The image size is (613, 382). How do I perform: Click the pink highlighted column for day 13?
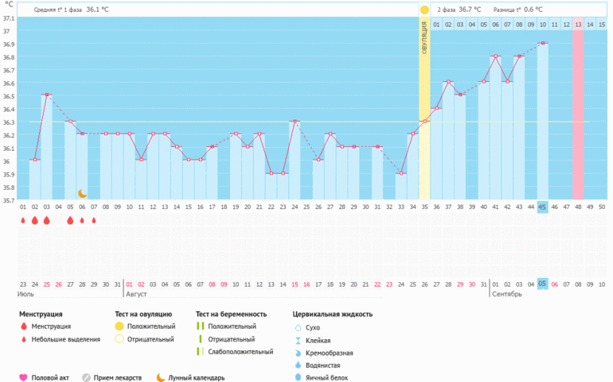pos(578,111)
